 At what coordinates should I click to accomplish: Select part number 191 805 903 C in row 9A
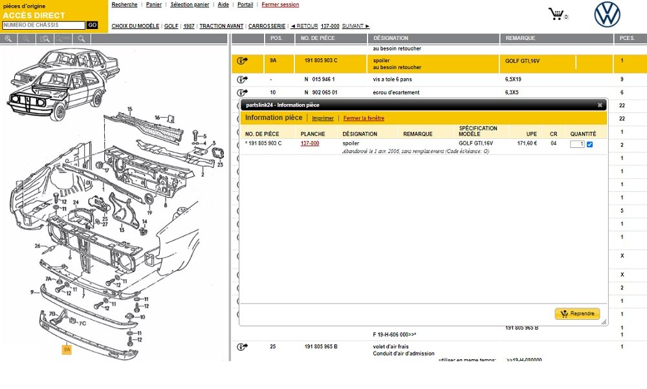[321, 61]
